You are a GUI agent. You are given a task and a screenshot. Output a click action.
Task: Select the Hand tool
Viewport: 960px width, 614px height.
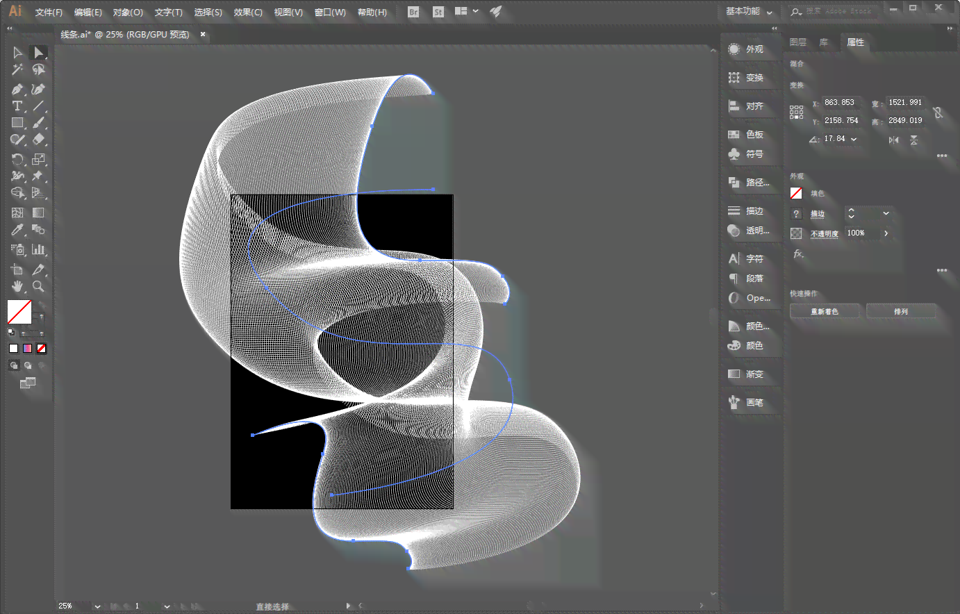[17, 286]
